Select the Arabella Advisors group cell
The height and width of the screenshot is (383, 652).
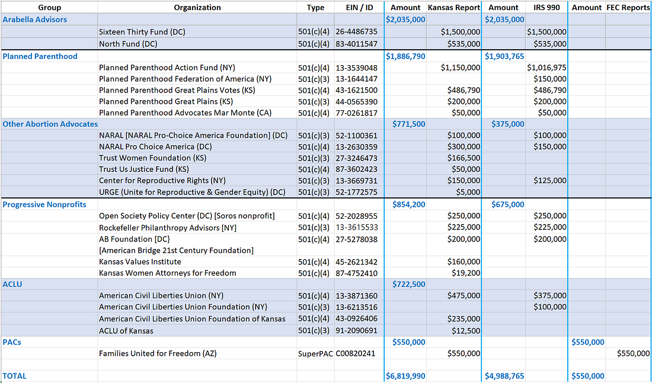coord(49,20)
